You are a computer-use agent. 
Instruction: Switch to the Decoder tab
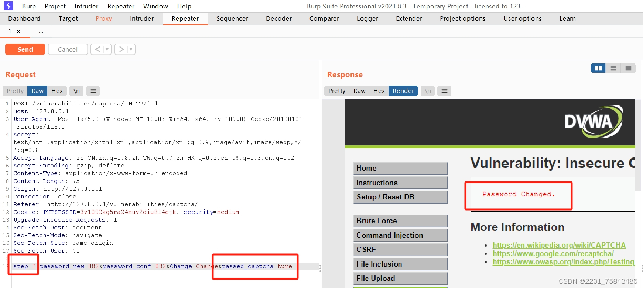279,18
